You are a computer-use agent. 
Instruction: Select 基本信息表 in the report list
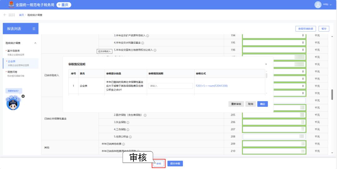[x=13, y=51]
